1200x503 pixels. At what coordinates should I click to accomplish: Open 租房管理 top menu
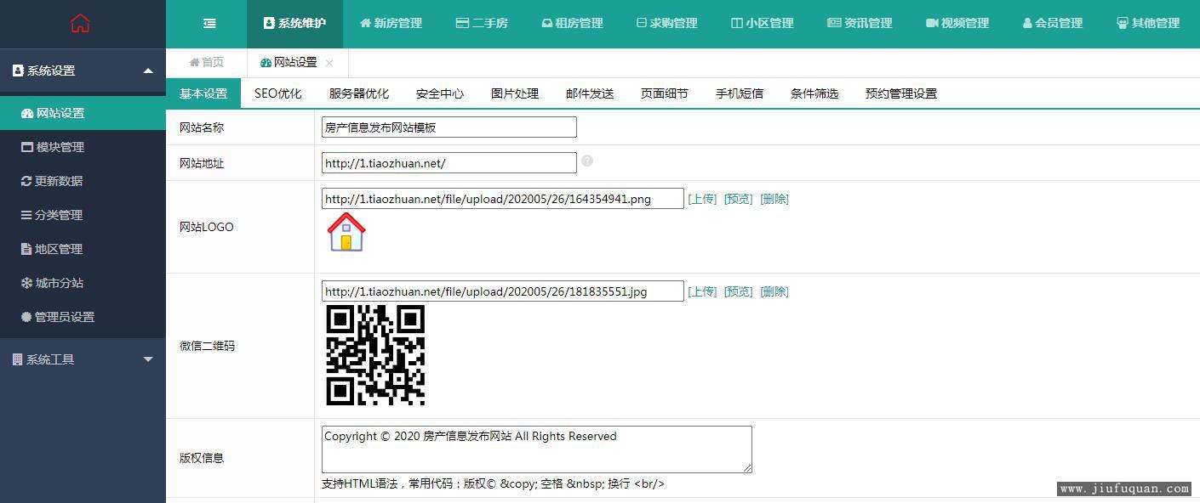point(572,23)
